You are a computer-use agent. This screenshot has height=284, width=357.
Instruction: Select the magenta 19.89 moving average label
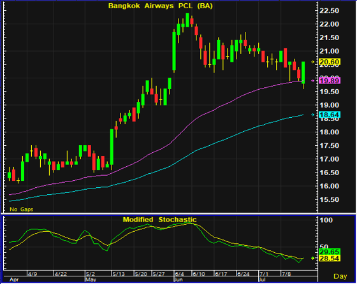330,81
